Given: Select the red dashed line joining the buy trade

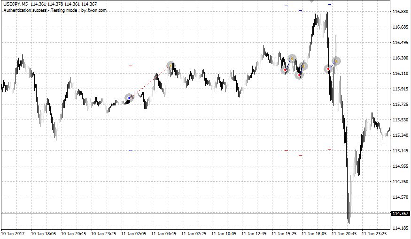Looking at the screenshot, I should coord(150,82).
